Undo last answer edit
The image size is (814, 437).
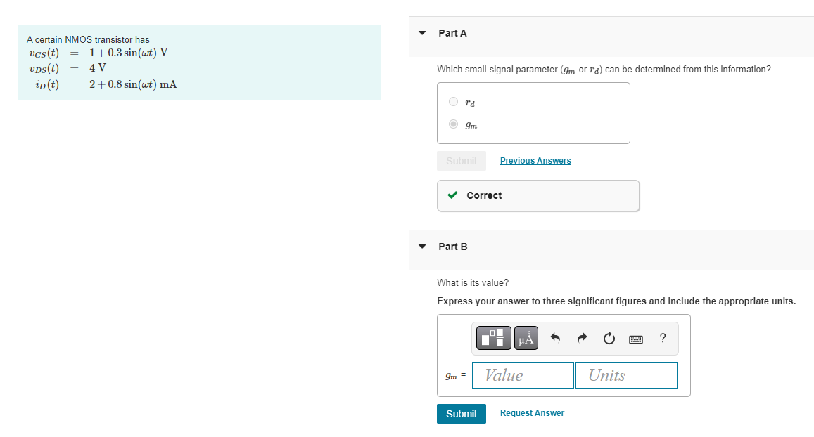(x=555, y=339)
